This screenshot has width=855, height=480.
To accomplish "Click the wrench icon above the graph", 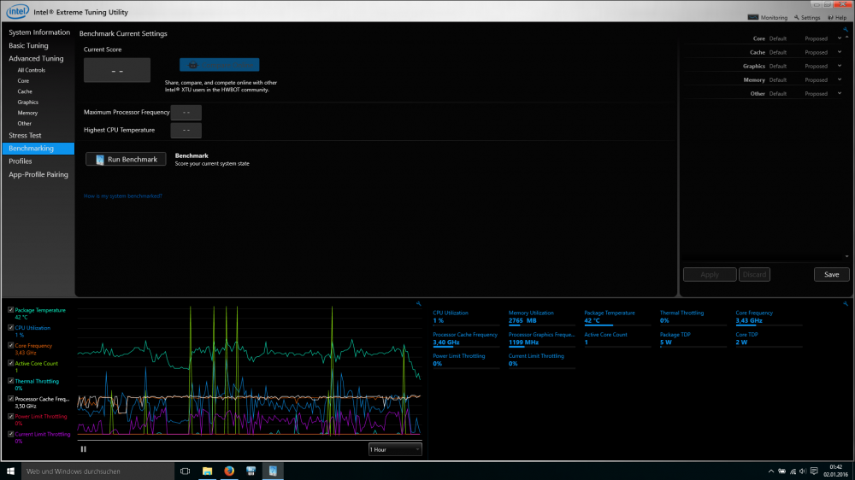I will coord(418,303).
